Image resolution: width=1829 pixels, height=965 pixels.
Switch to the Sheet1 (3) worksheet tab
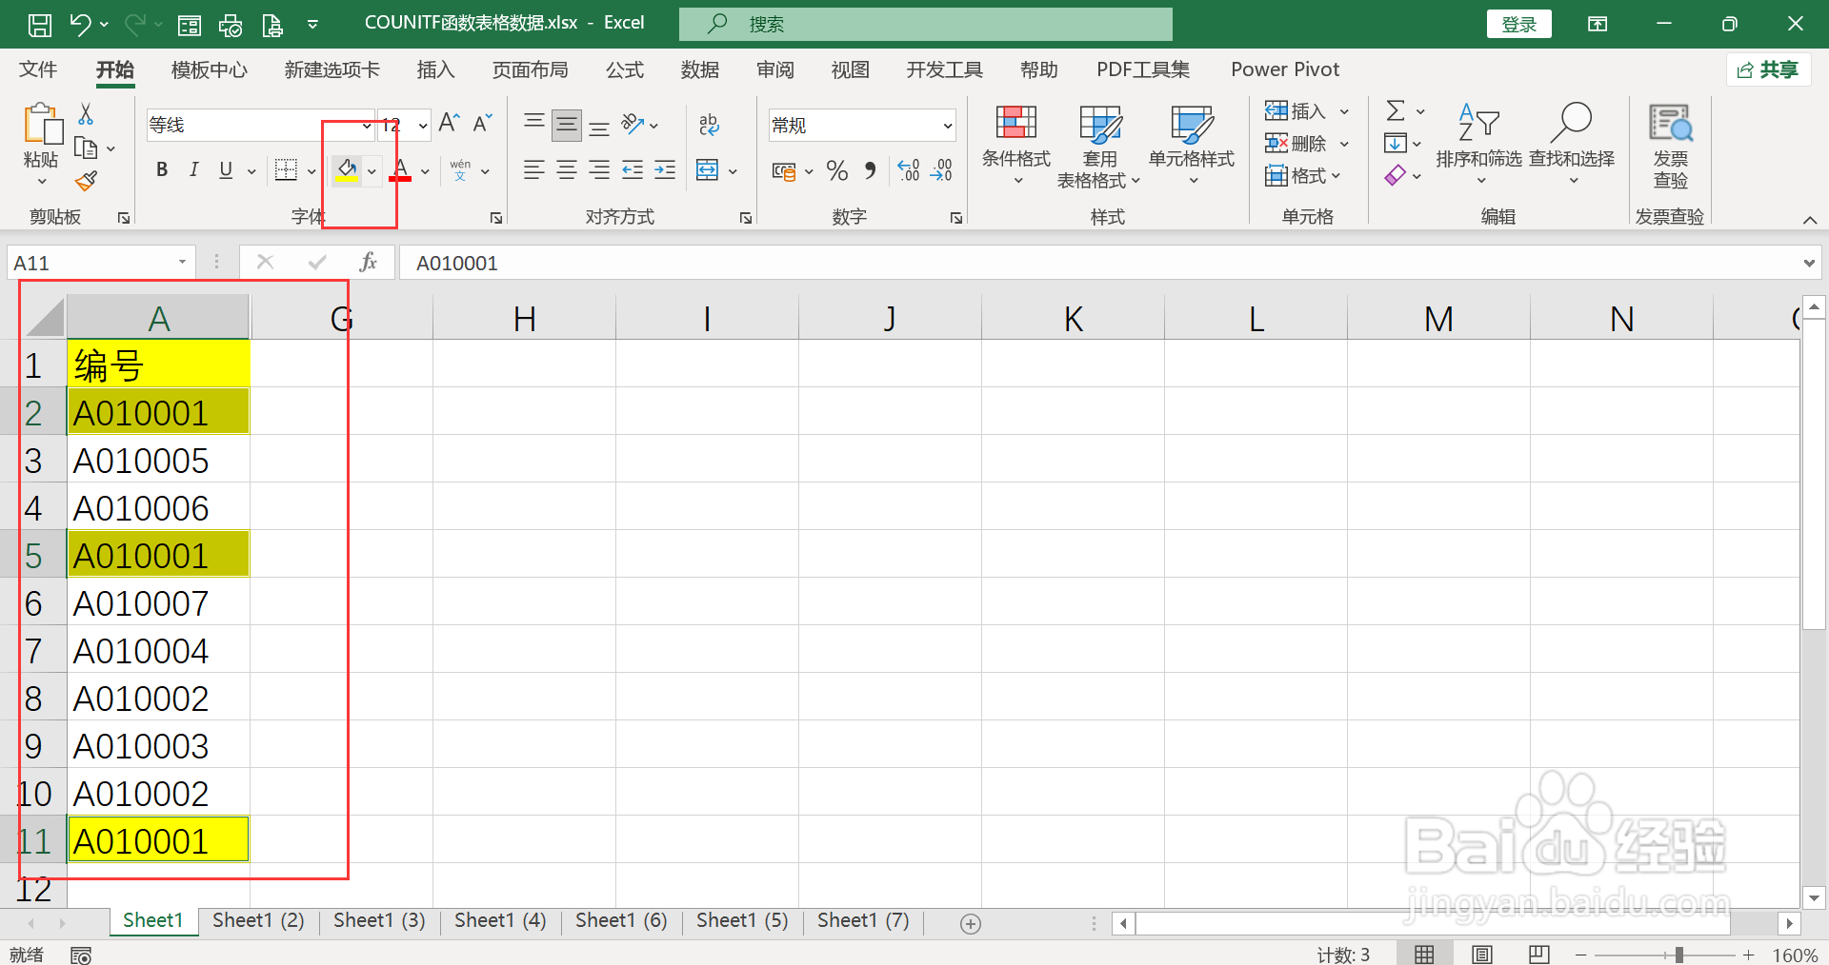click(x=378, y=919)
